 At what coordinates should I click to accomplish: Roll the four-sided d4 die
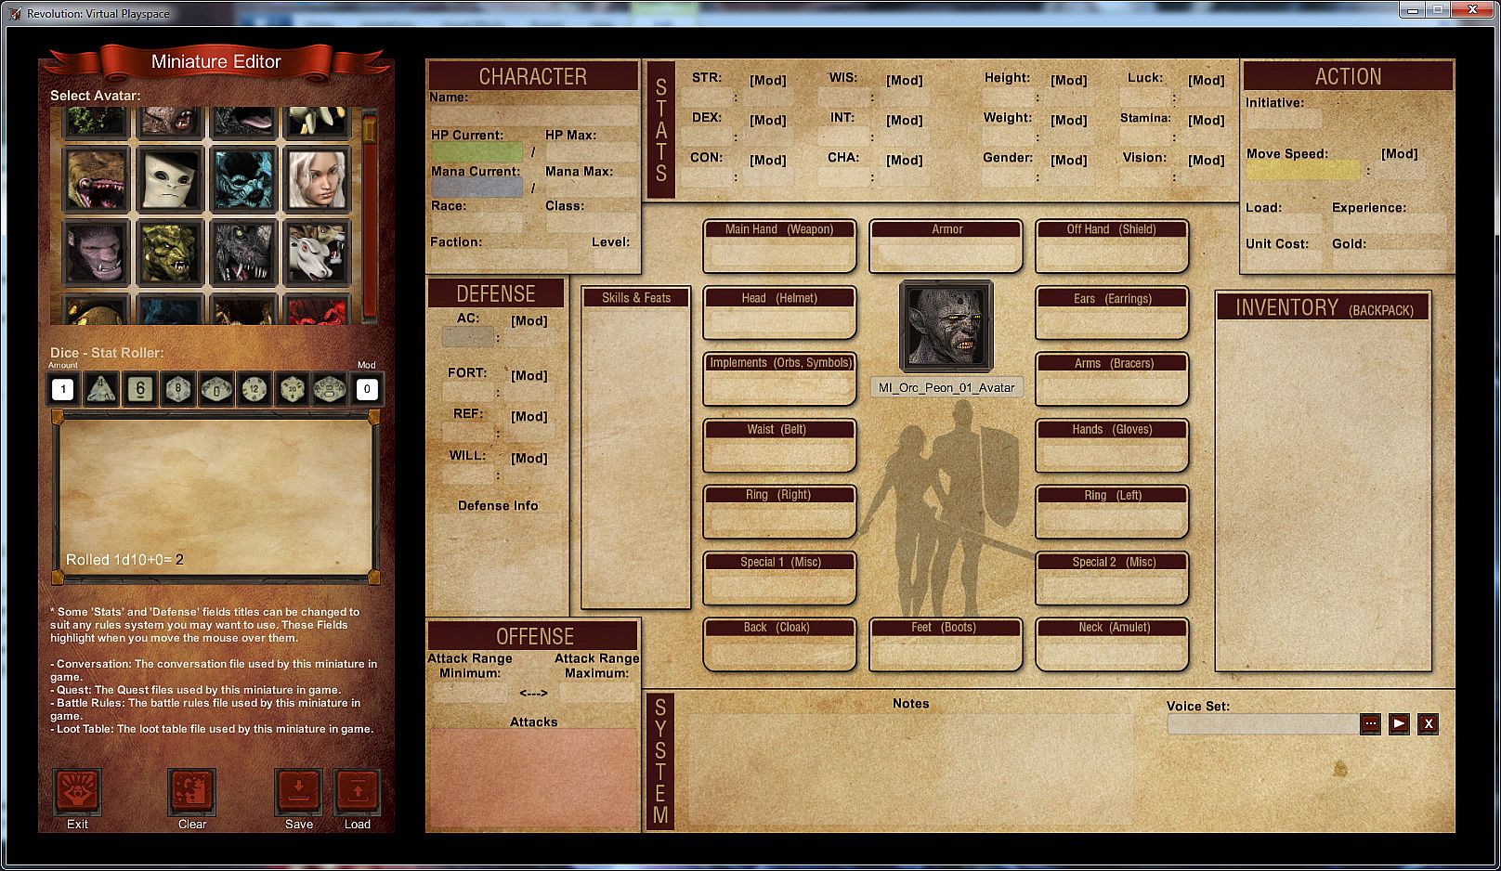(x=100, y=389)
